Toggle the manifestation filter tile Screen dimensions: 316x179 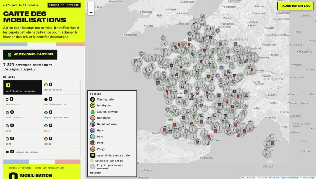pos(61,87)
